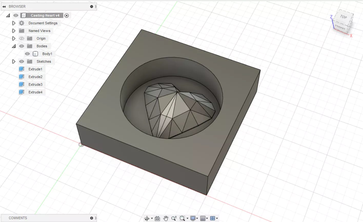The image size is (363, 222).
Task: Hide Body1 using its eye icon
Action: (27, 54)
